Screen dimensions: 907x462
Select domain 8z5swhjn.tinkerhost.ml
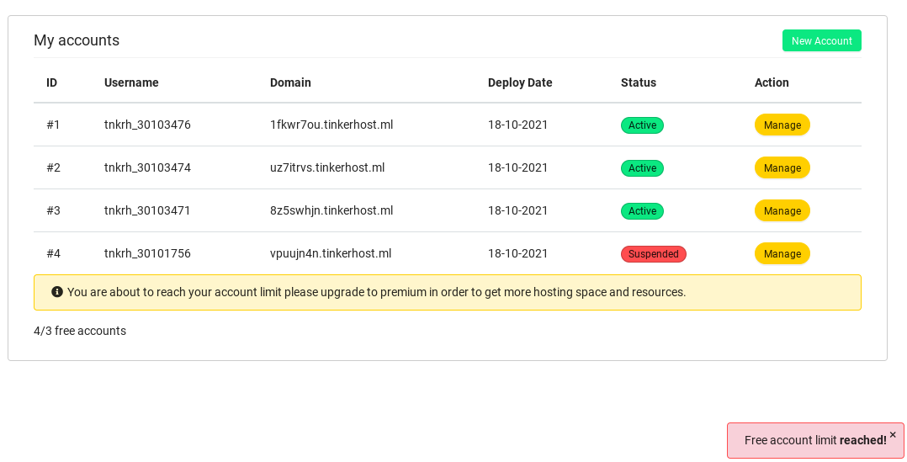tap(332, 210)
